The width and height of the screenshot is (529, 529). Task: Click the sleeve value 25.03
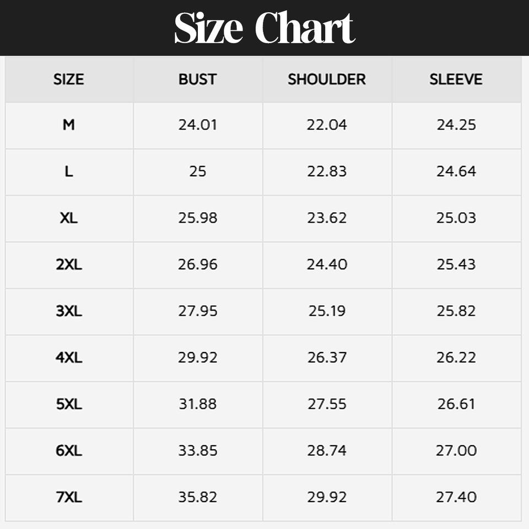[456, 218]
